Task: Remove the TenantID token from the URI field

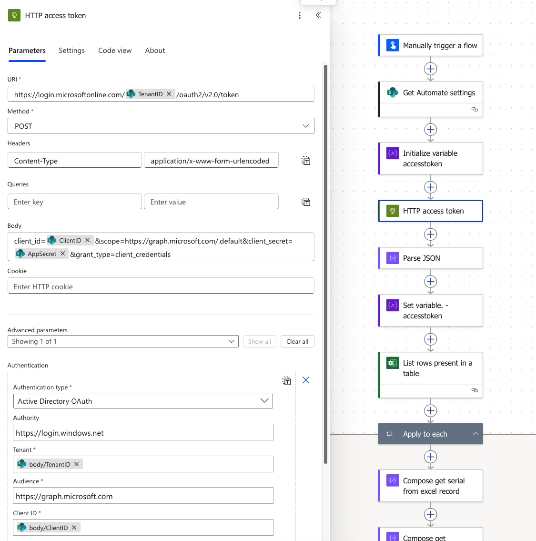Action: point(169,94)
